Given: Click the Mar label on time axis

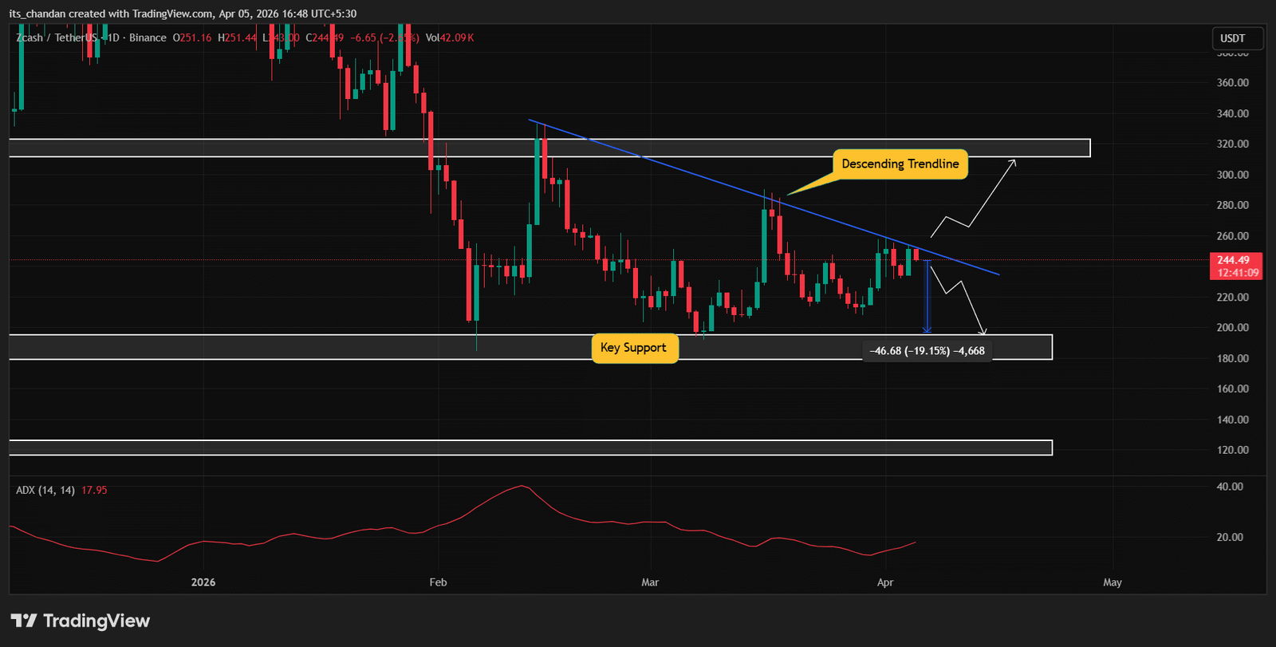Looking at the screenshot, I should coord(650,582).
